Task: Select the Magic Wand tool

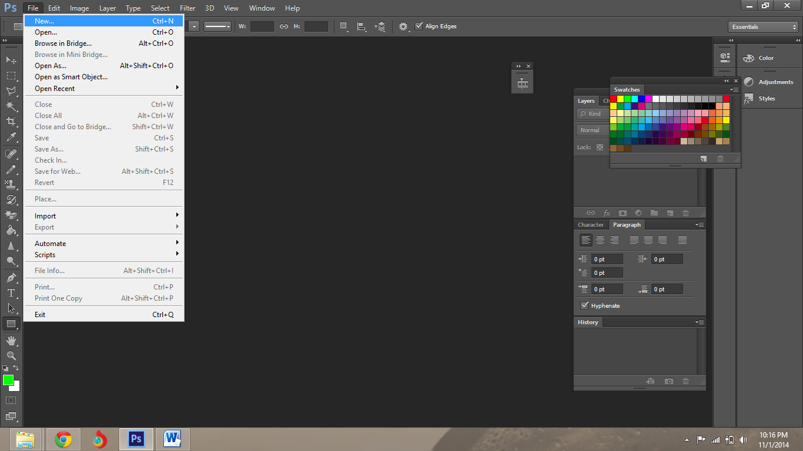Action: coord(11,106)
